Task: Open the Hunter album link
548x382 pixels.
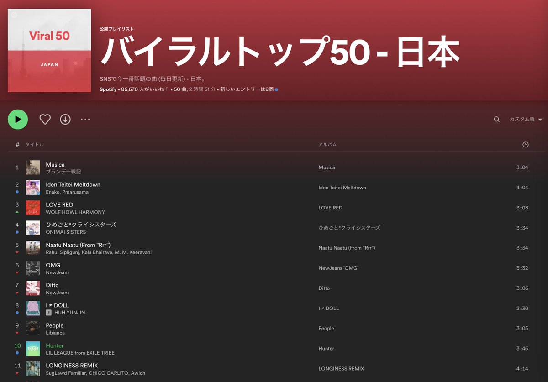Action: click(326, 348)
